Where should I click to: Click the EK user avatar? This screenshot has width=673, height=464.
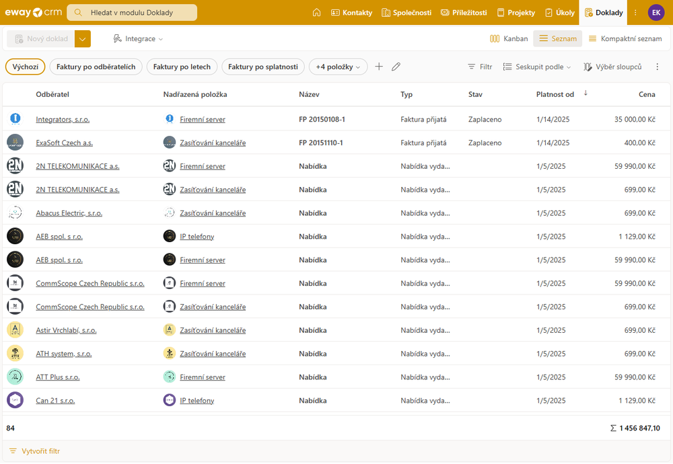pyautogui.click(x=656, y=12)
